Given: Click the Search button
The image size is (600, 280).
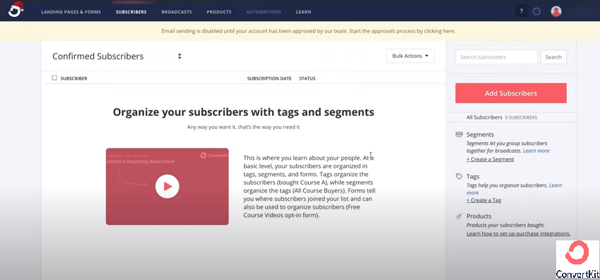Looking at the screenshot, I should point(553,57).
